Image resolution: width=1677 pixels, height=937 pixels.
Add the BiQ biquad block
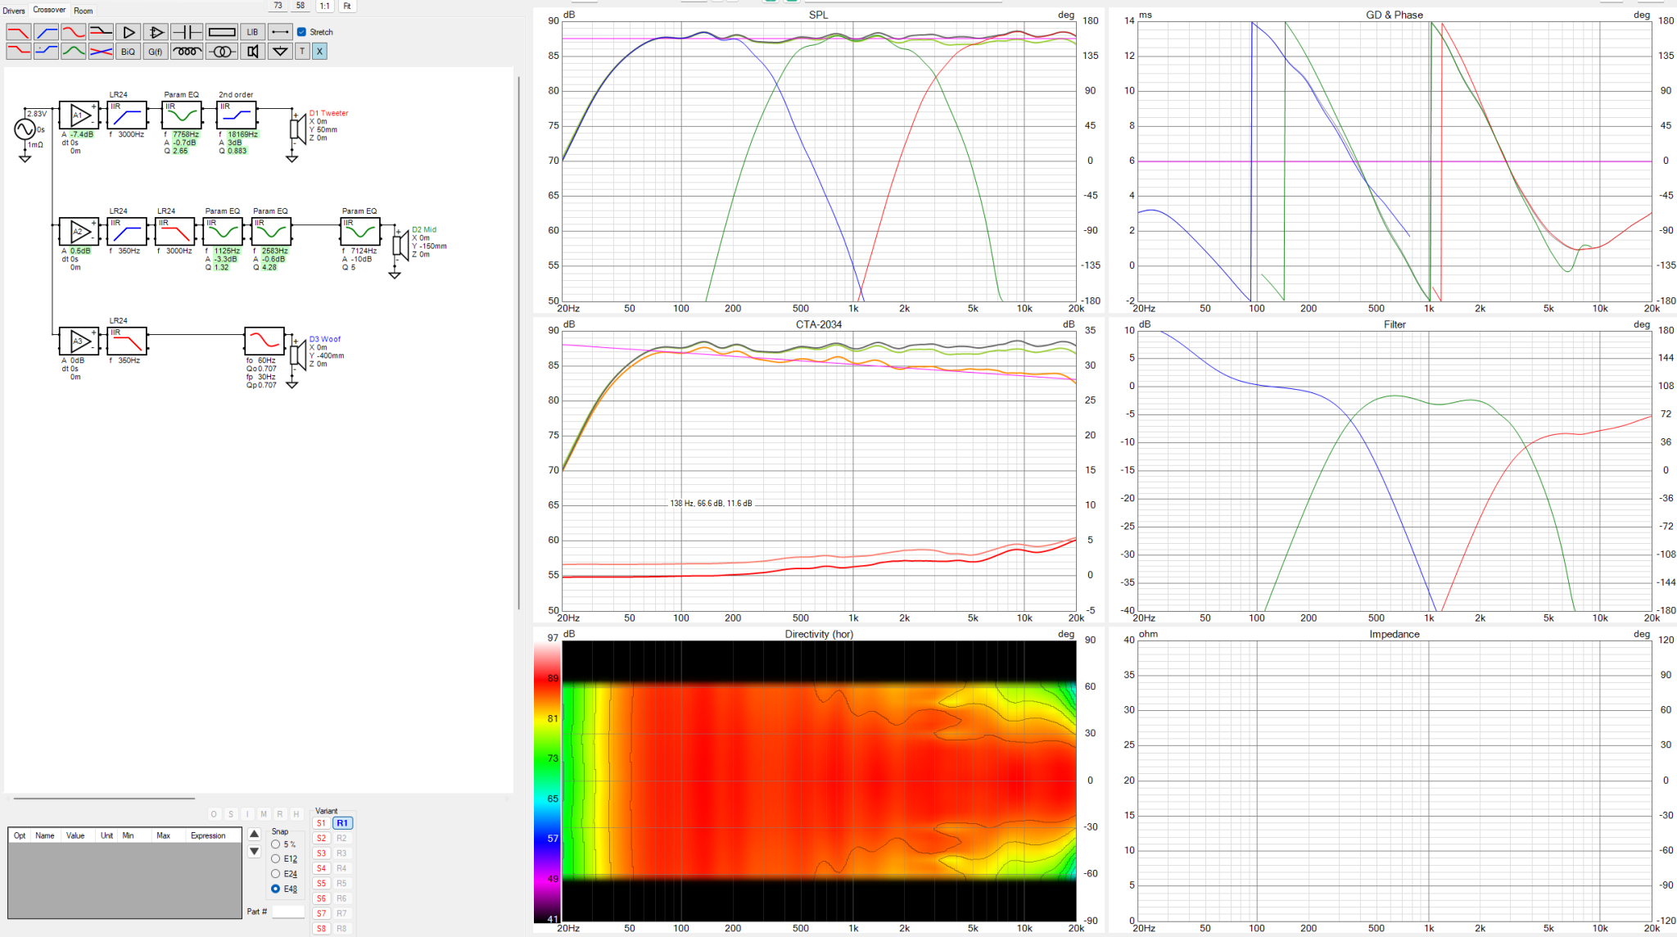(x=128, y=52)
